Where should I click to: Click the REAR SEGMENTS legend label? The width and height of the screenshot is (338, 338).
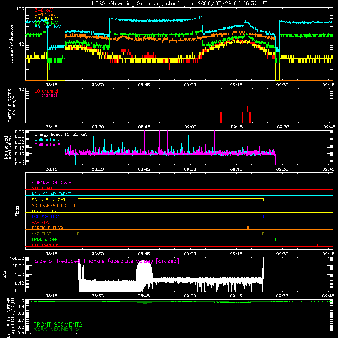point(56,329)
